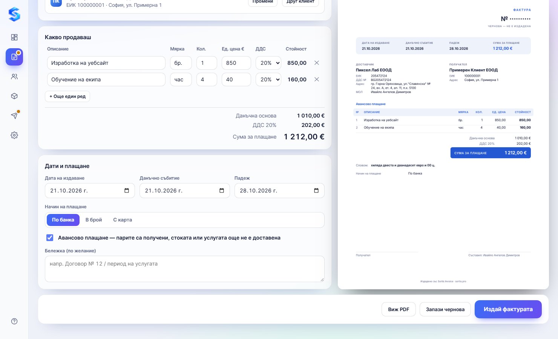Click 'Запази чернова' button
Viewport: 558px width, 339px height.
(x=445, y=309)
